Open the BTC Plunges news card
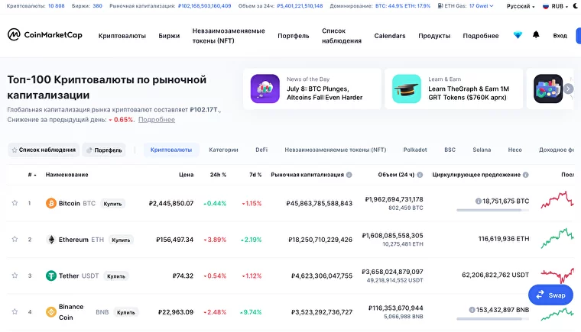The width and height of the screenshot is (581, 332). coord(312,89)
